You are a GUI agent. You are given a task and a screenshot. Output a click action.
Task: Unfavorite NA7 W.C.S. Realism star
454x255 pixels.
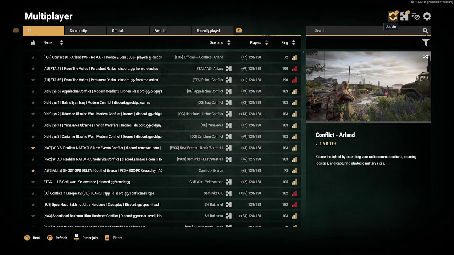point(33,148)
